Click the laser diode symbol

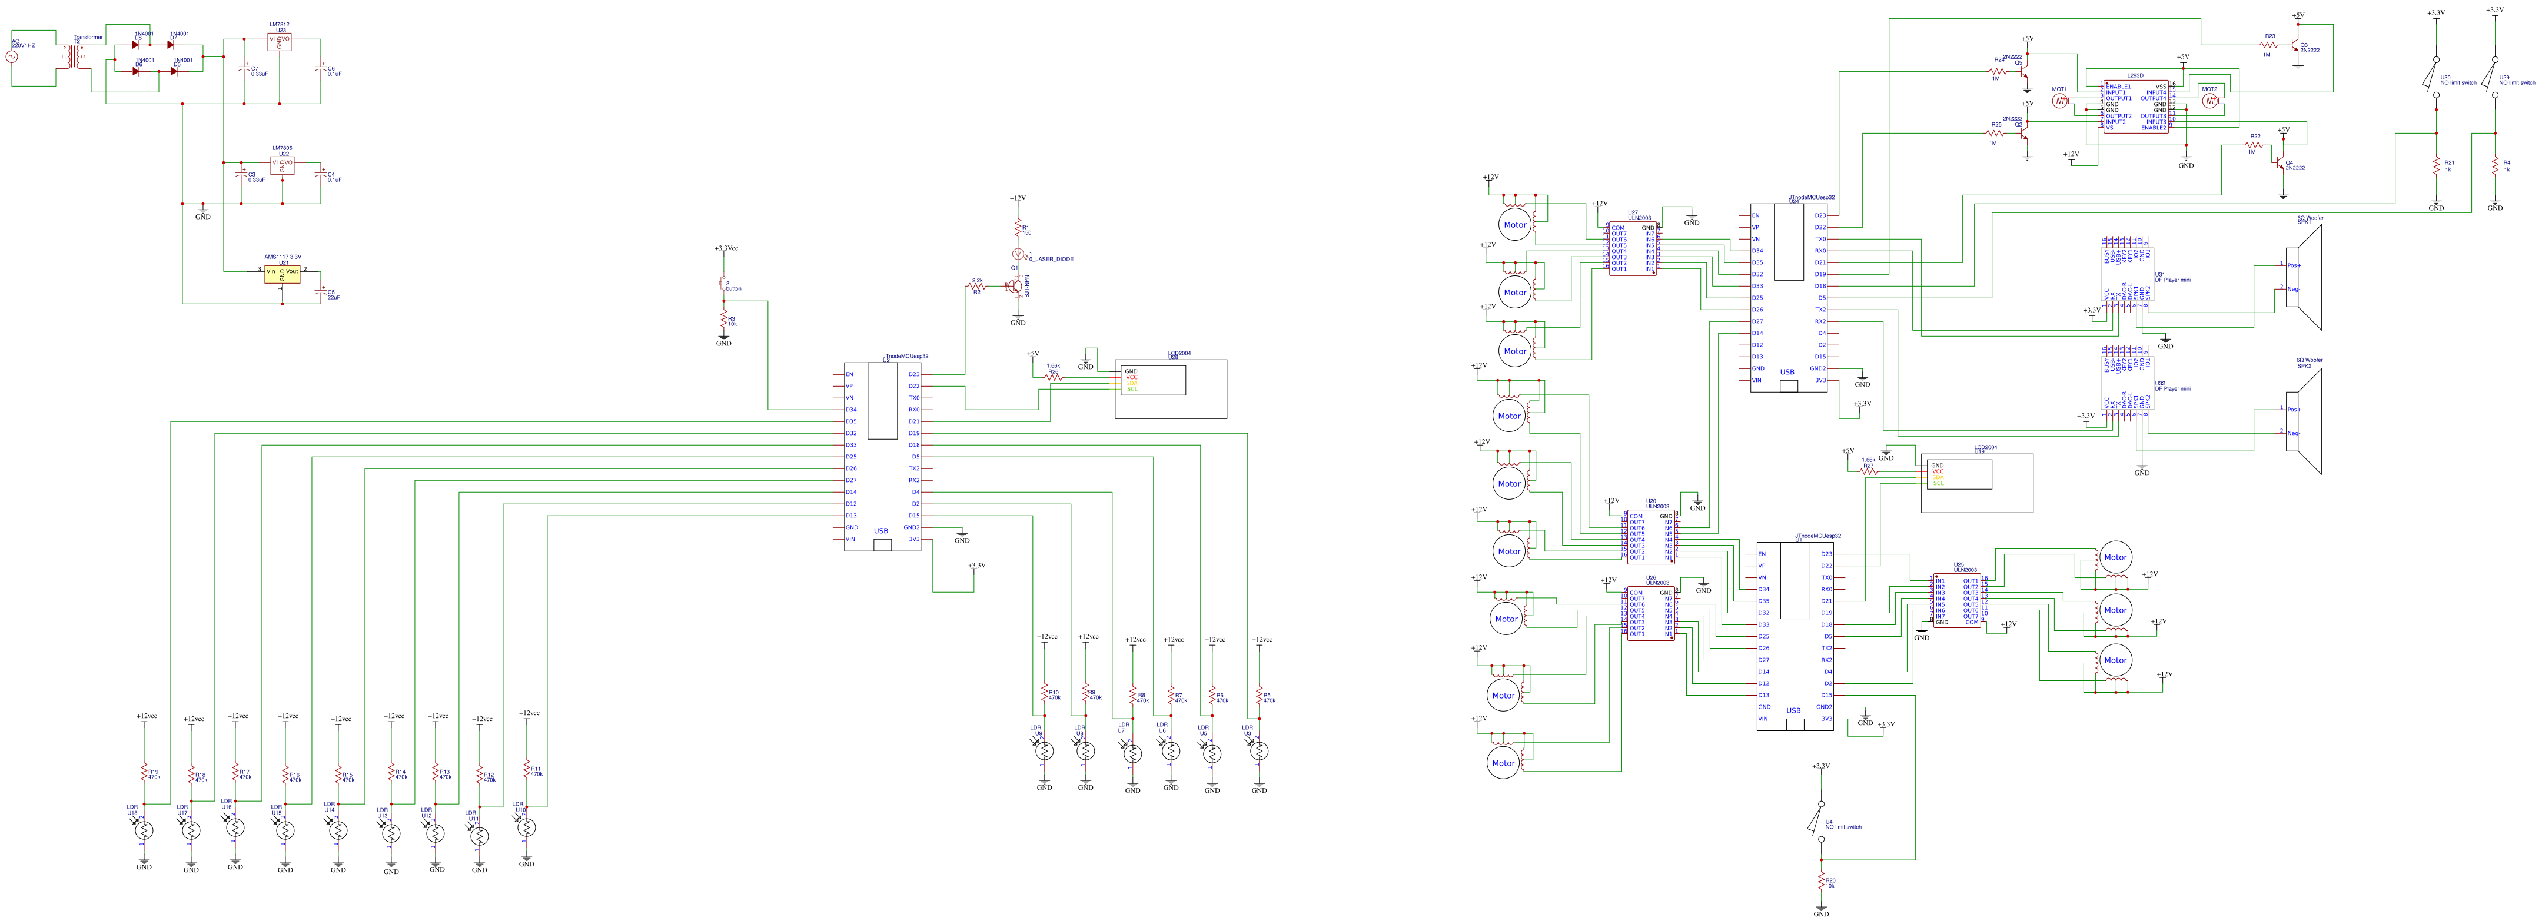click(1018, 255)
